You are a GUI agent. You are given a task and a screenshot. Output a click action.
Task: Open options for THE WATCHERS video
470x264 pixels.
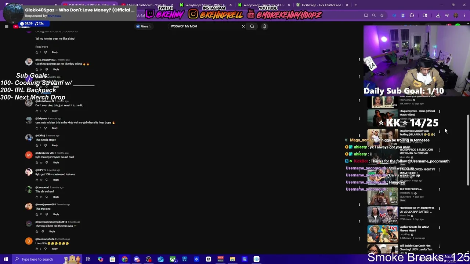440,190
